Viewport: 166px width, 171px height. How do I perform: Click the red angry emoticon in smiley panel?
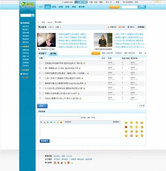point(126,127)
